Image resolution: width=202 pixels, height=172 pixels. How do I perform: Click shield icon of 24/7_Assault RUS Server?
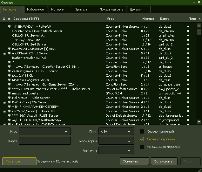[x=9, y=115]
